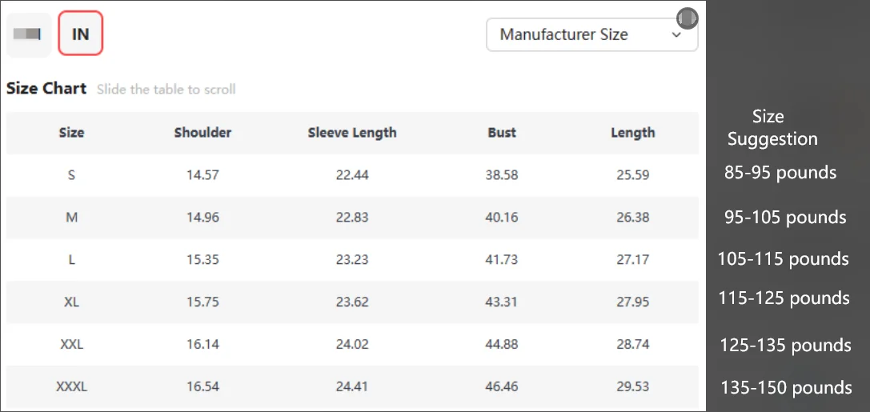This screenshot has width=870, height=412.
Task: Click the Size Suggestion heading
Action: click(772, 128)
